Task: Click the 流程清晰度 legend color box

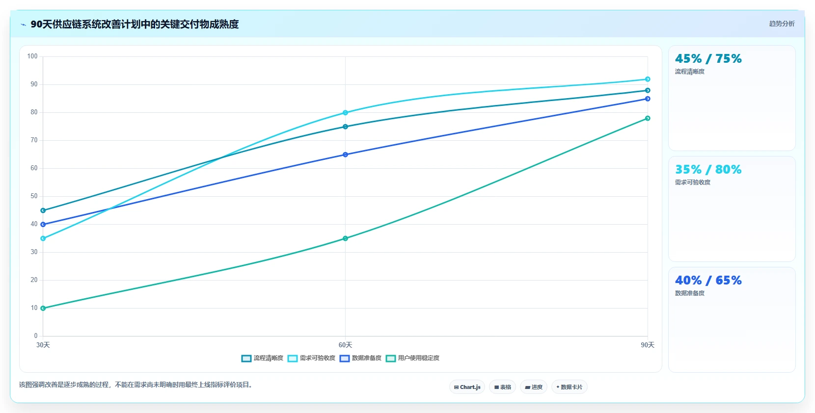Action: (246, 359)
